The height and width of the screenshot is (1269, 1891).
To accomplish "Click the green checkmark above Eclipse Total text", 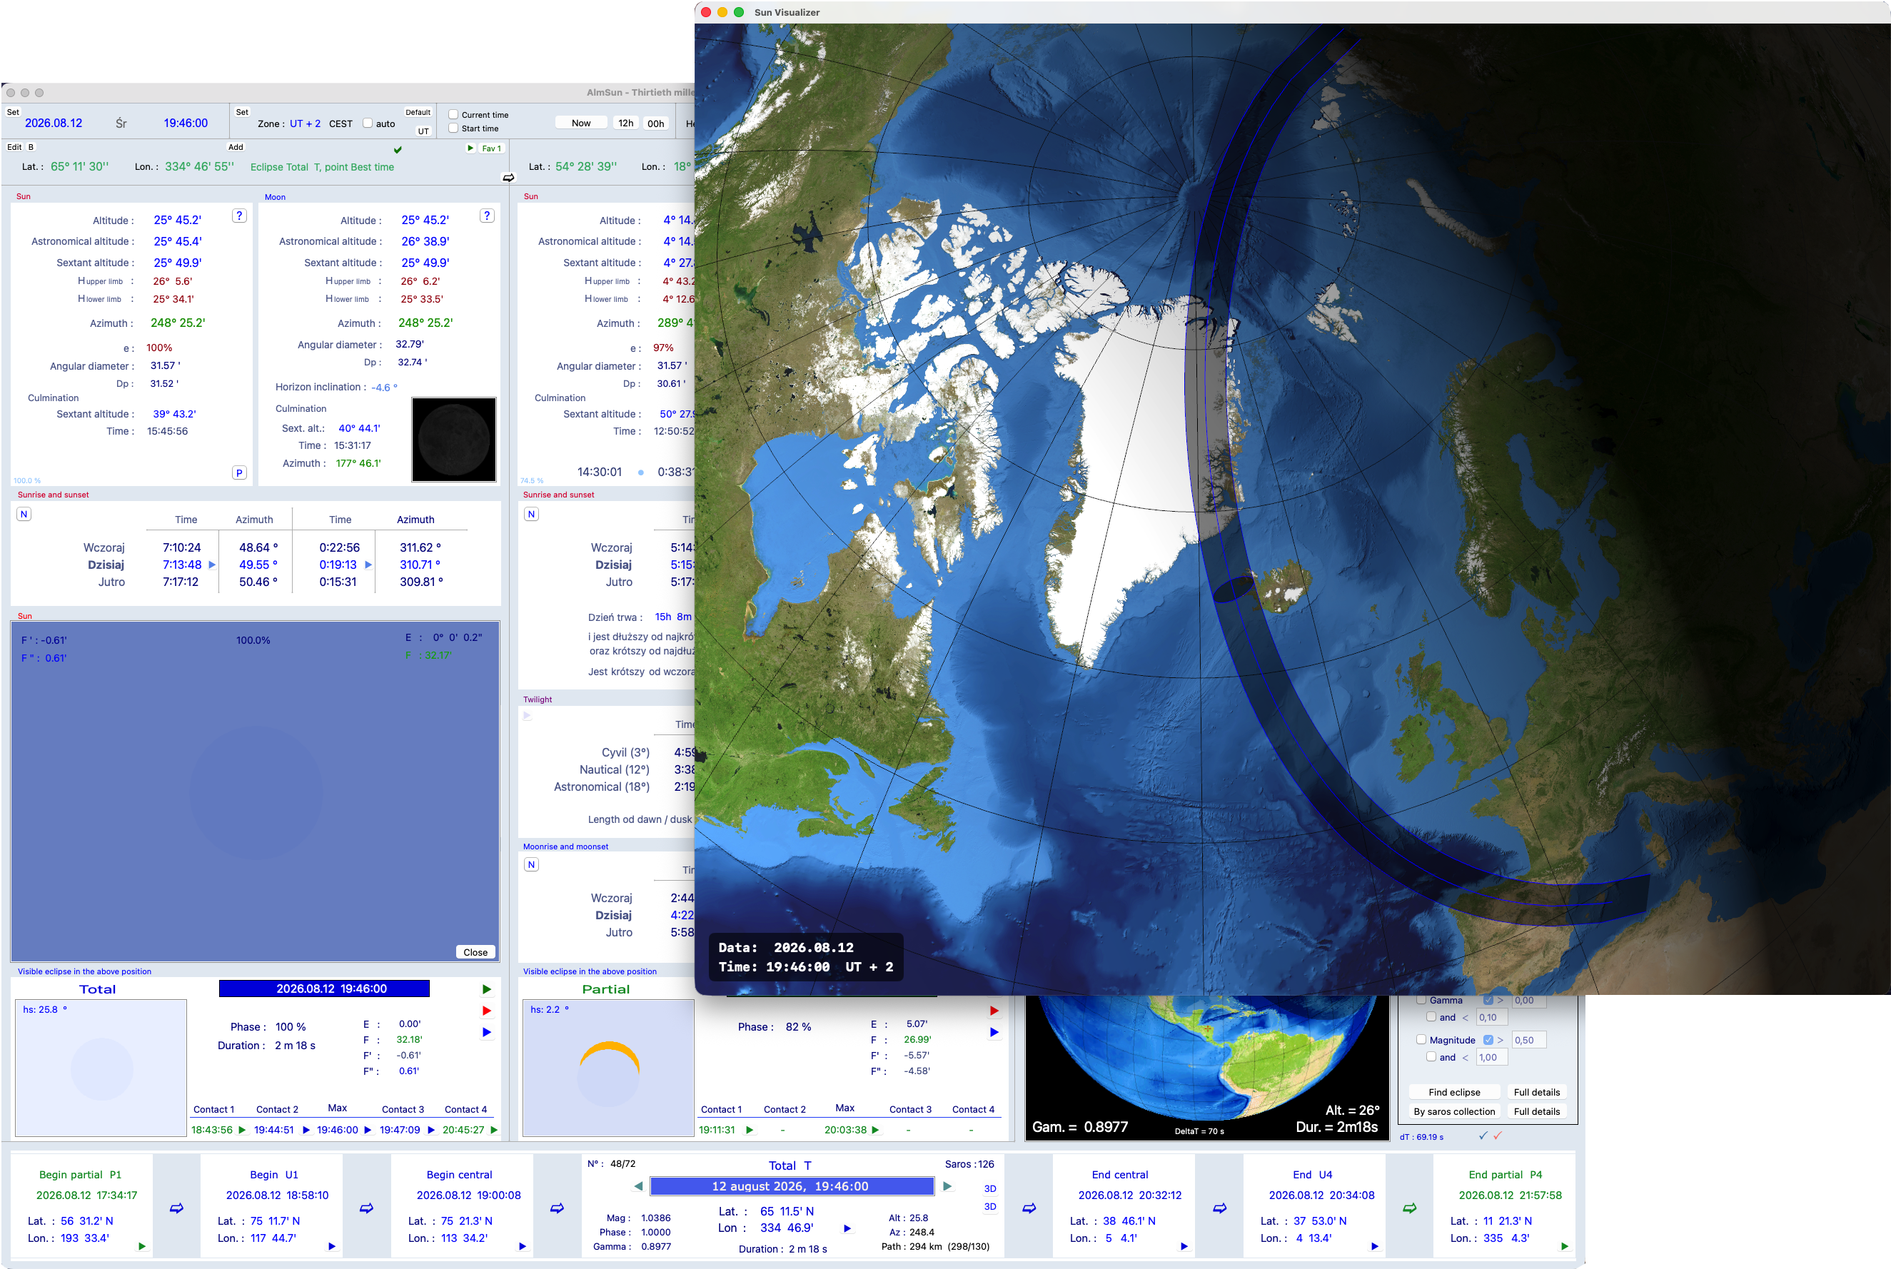I will coord(398,150).
